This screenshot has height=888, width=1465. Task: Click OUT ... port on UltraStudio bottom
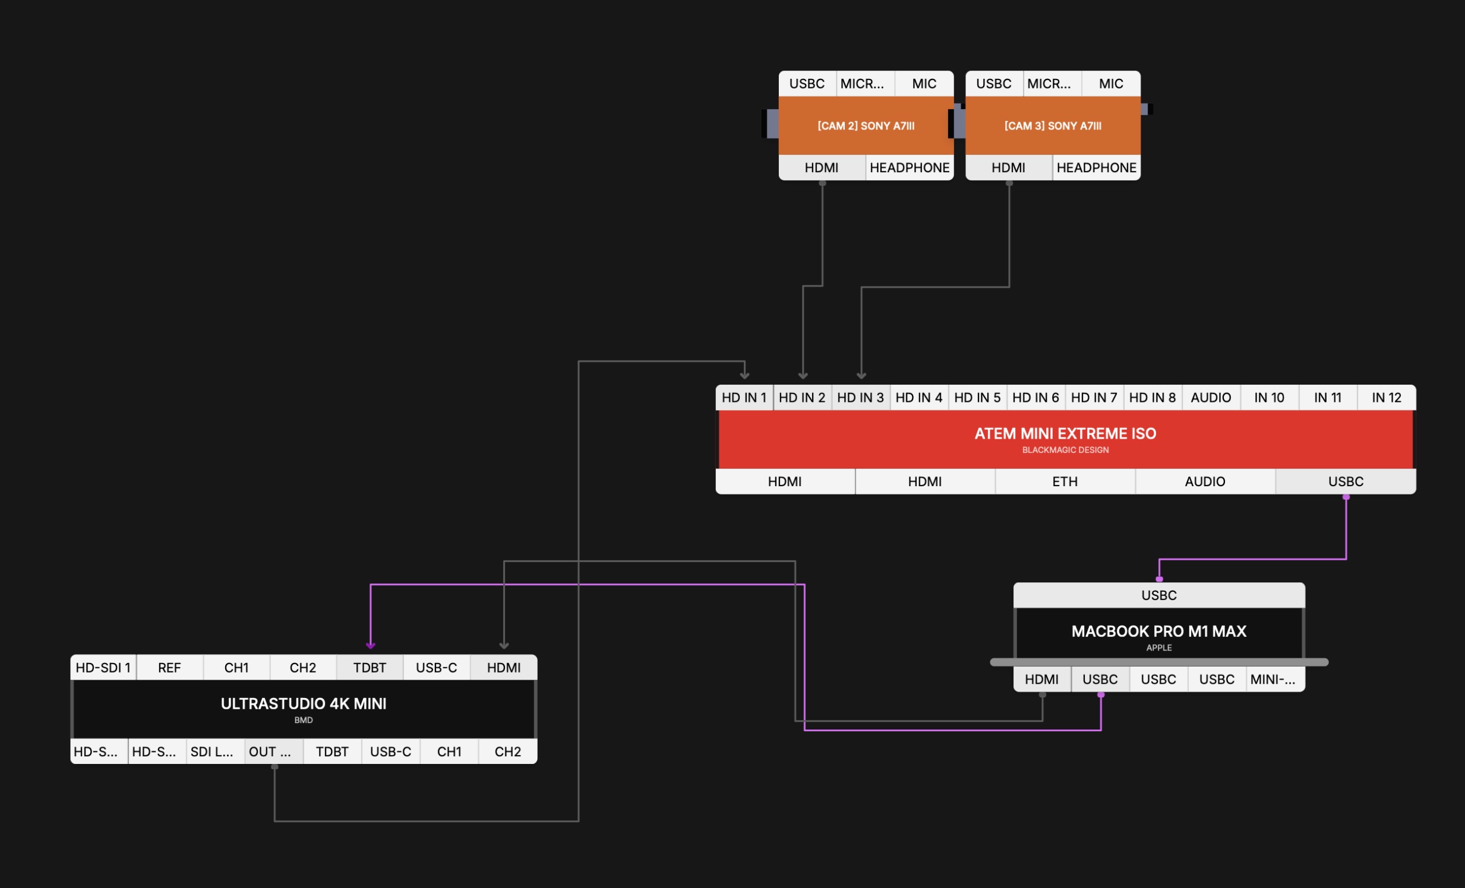(x=273, y=751)
